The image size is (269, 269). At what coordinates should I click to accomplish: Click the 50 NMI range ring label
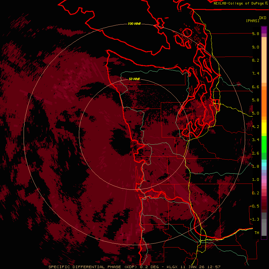(x=134, y=79)
